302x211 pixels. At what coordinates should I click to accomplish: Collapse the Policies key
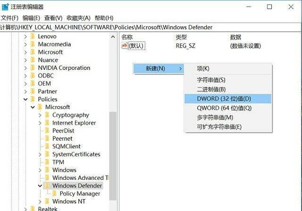click(x=25, y=100)
